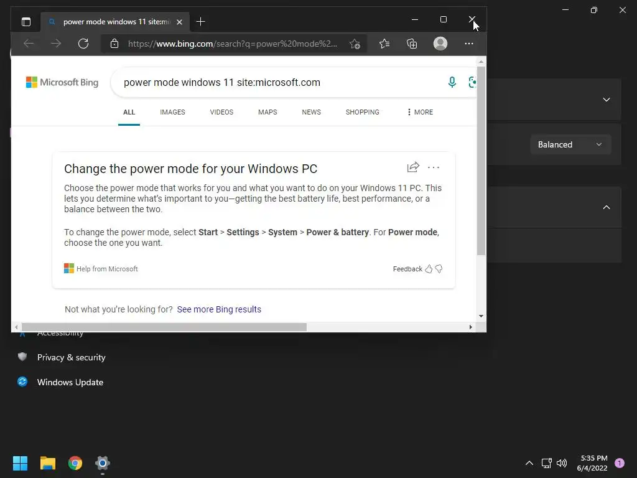Click the scroll right arrow in Edge
Screen dimensions: 637x478
tap(470, 327)
